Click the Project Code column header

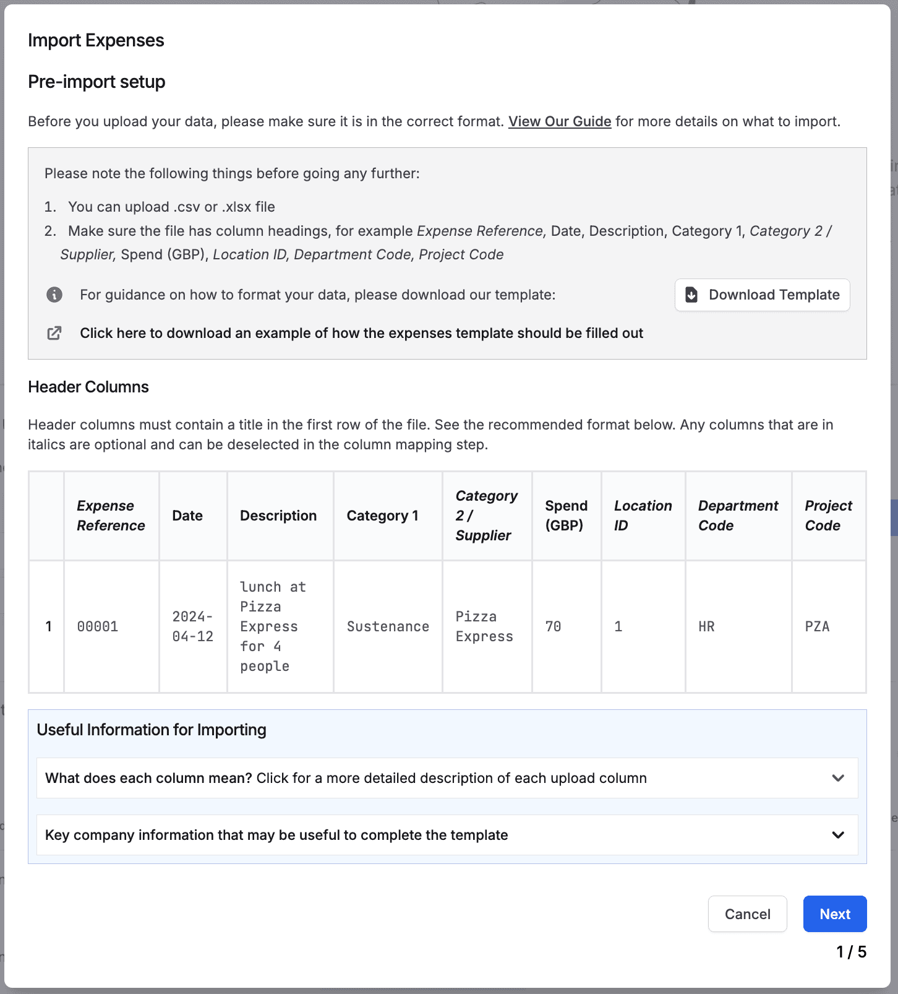point(828,516)
